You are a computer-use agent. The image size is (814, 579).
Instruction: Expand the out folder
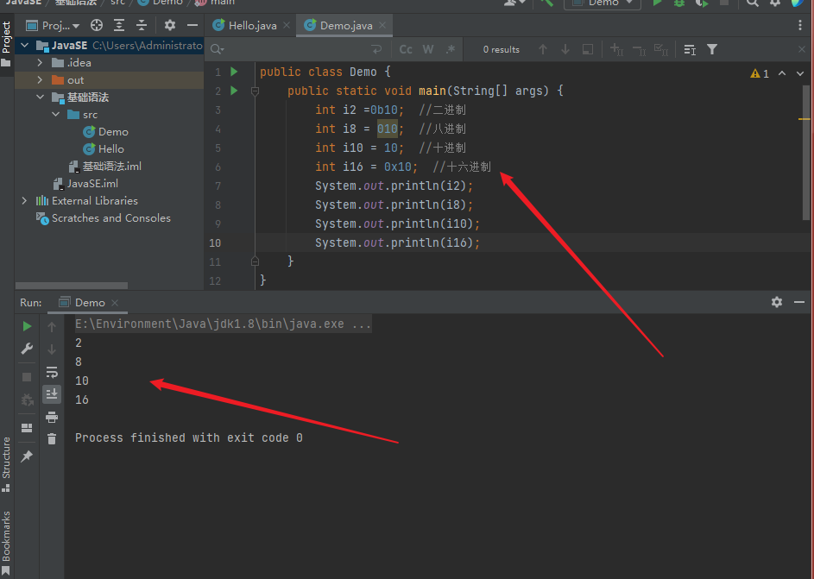tap(40, 80)
